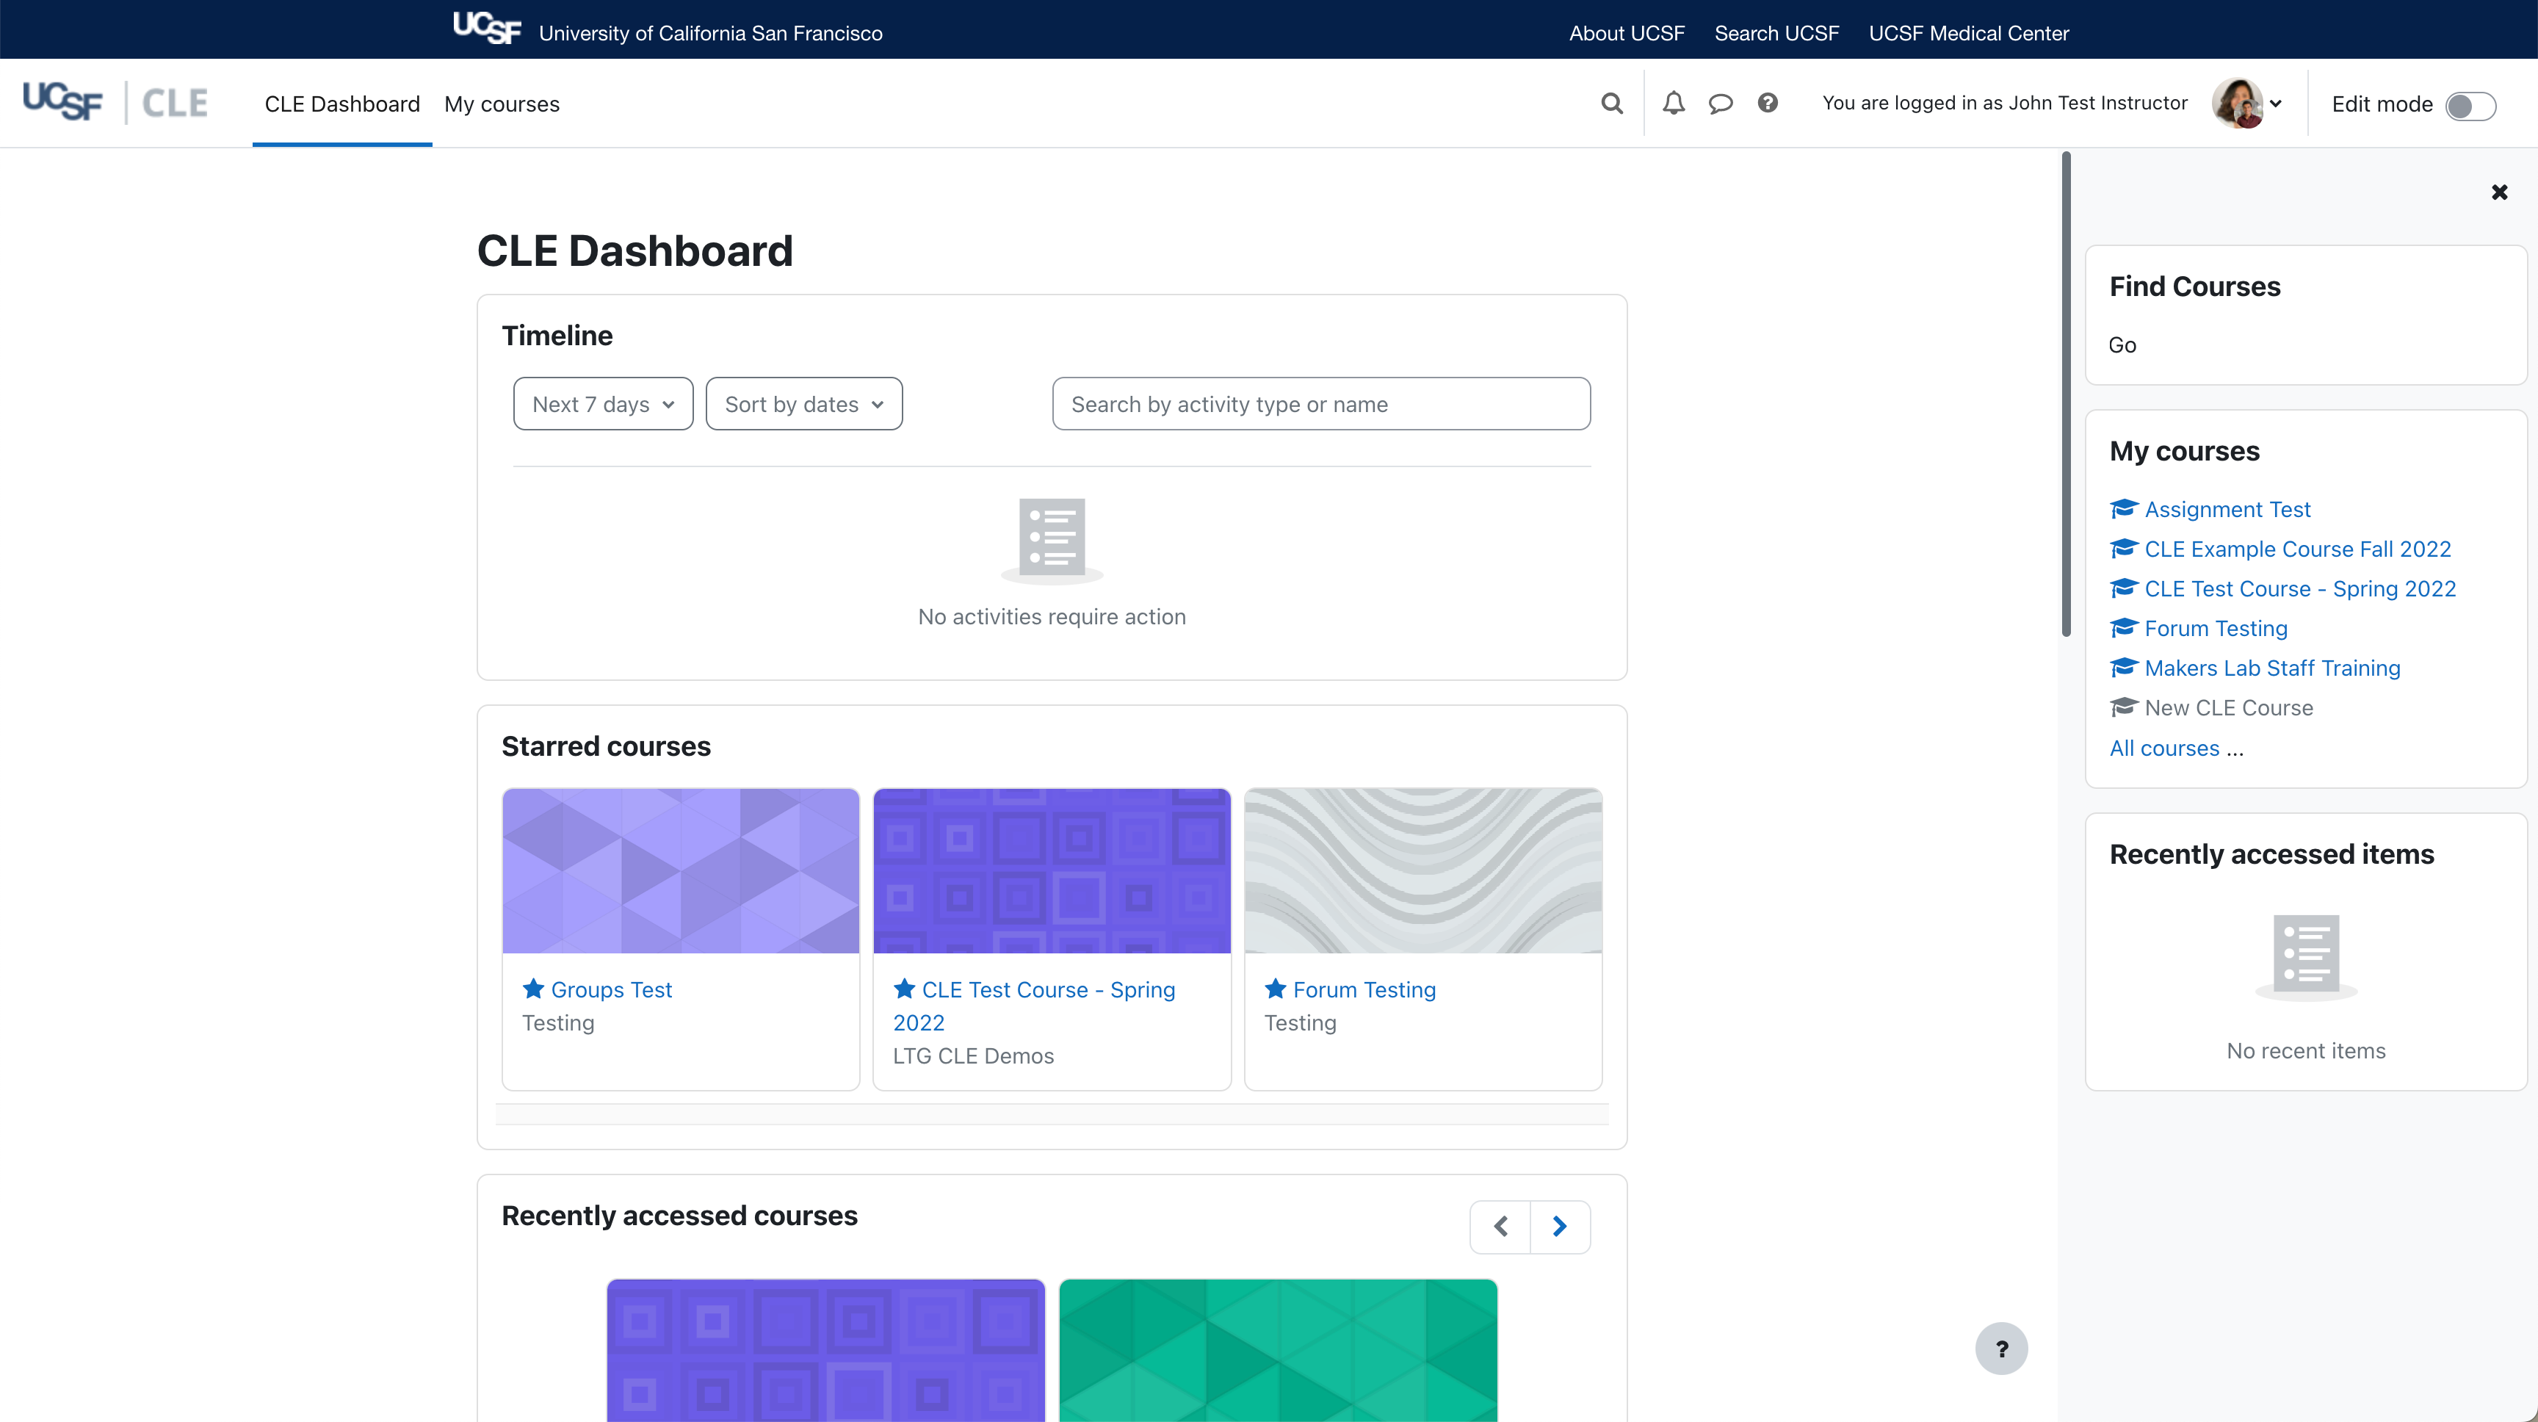Click the drawer vertical scrollbar
The image size is (2538, 1422).
tap(2066, 394)
